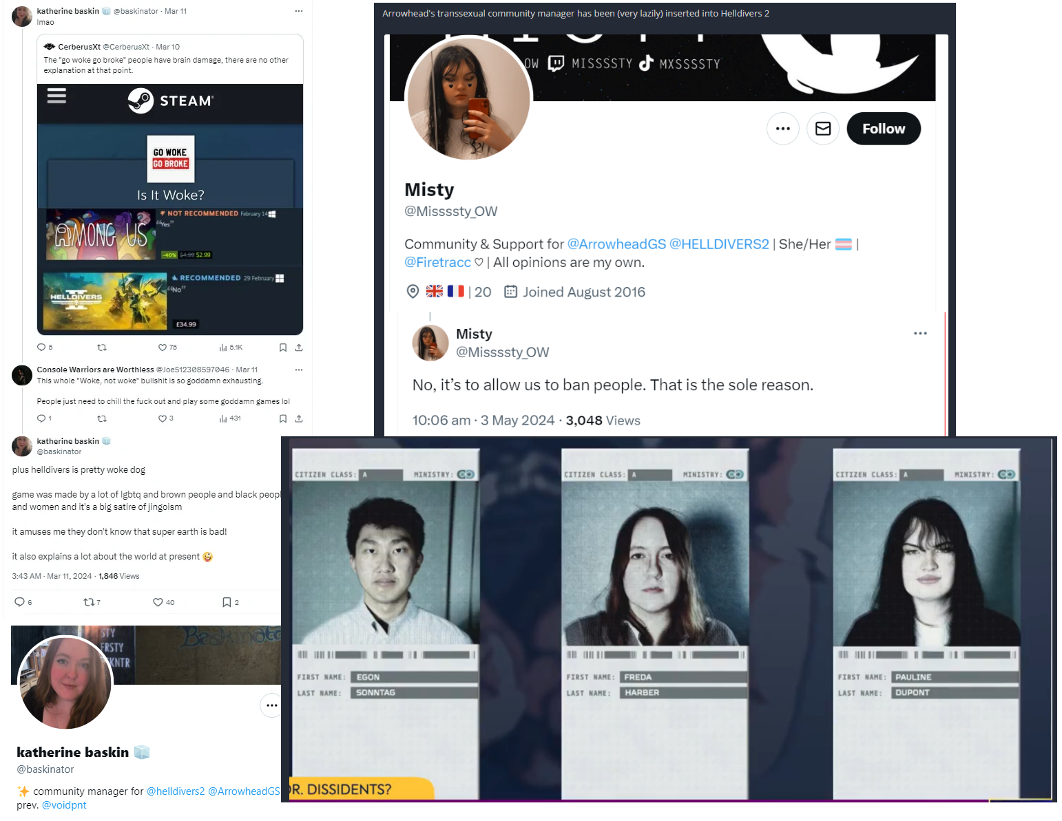The height and width of the screenshot is (821, 1062).
Task: Click the TikTok icon in Misty's banner
Action: coord(646,63)
